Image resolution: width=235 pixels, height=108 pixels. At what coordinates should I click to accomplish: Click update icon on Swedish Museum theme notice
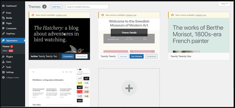click(x=103, y=15)
